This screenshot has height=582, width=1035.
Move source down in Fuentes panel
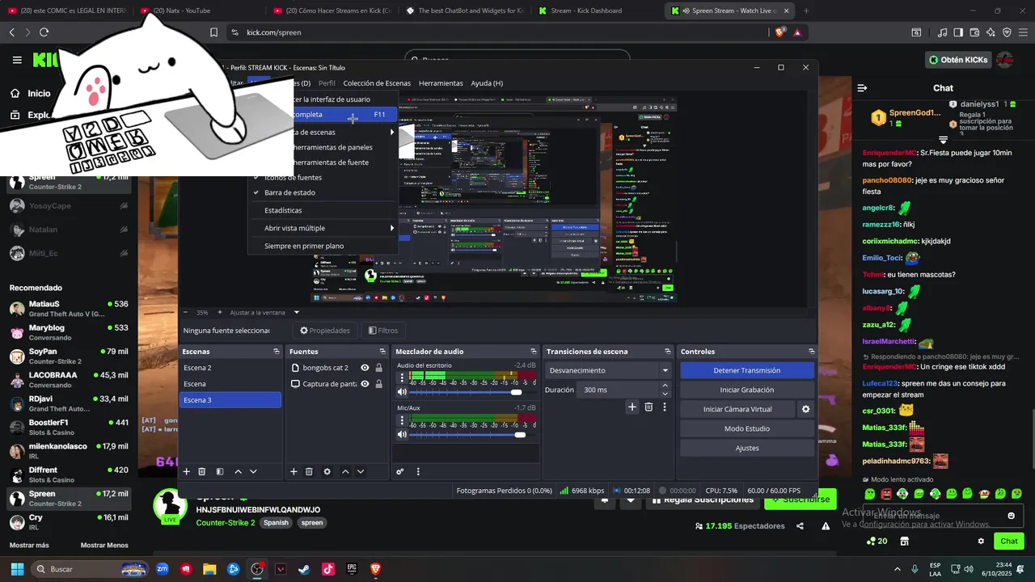(x=361, y=471)
